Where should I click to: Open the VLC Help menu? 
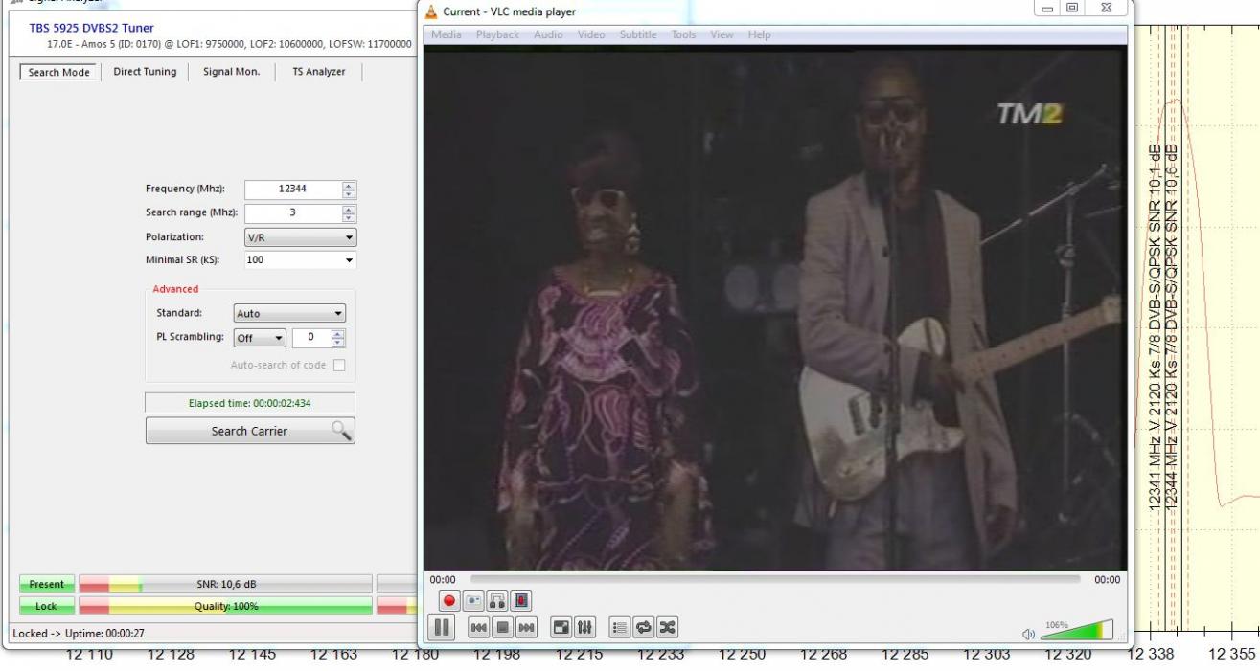759,34
